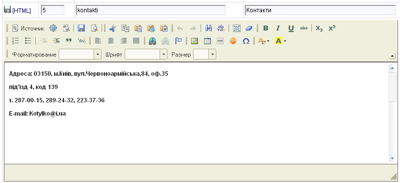Click Paste from Word icon

tap(164, 29)
